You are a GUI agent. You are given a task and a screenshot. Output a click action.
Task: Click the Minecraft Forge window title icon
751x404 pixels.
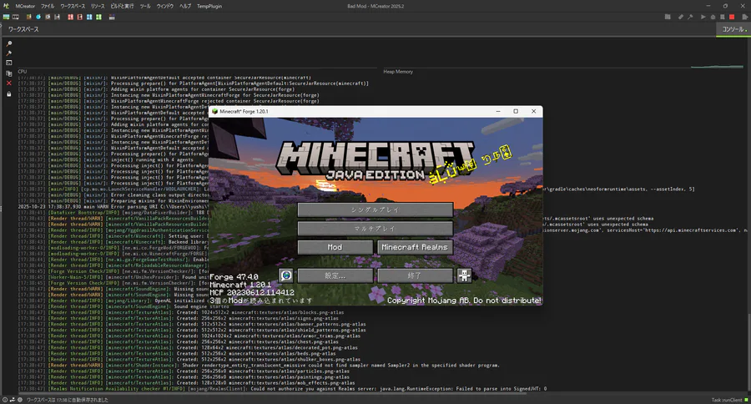(x=214, y=111)
